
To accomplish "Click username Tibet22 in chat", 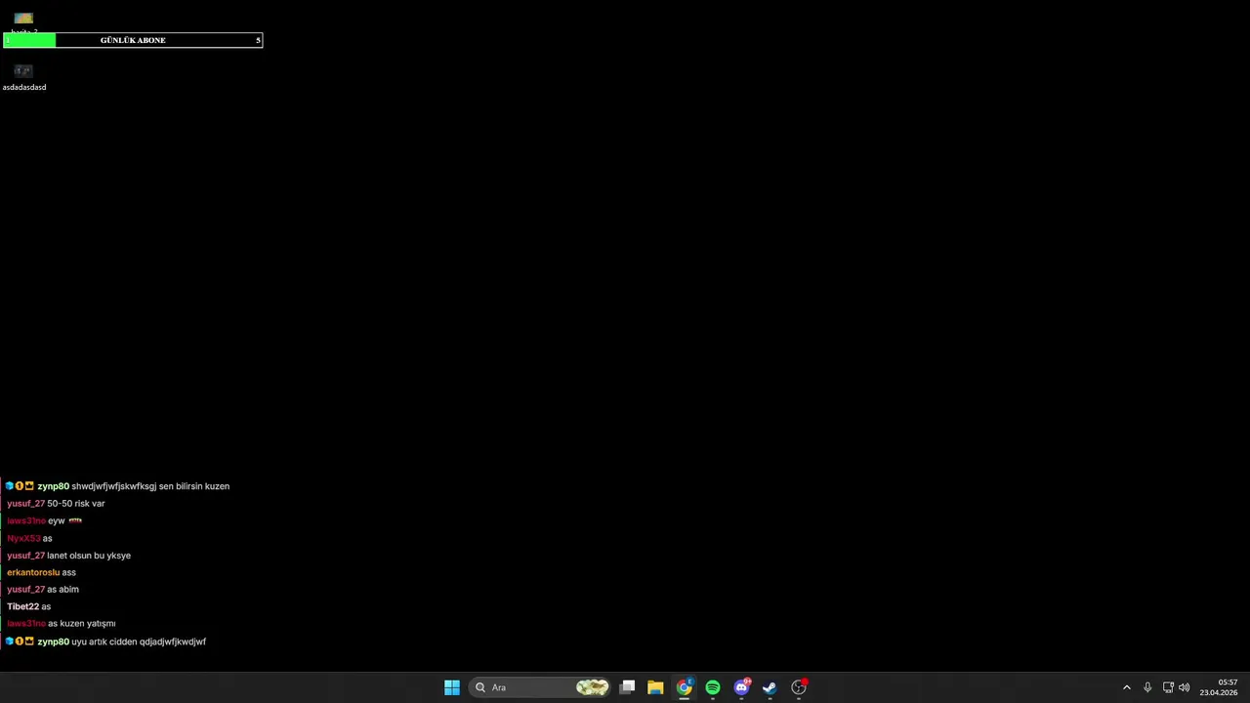I will pos(23,606).
